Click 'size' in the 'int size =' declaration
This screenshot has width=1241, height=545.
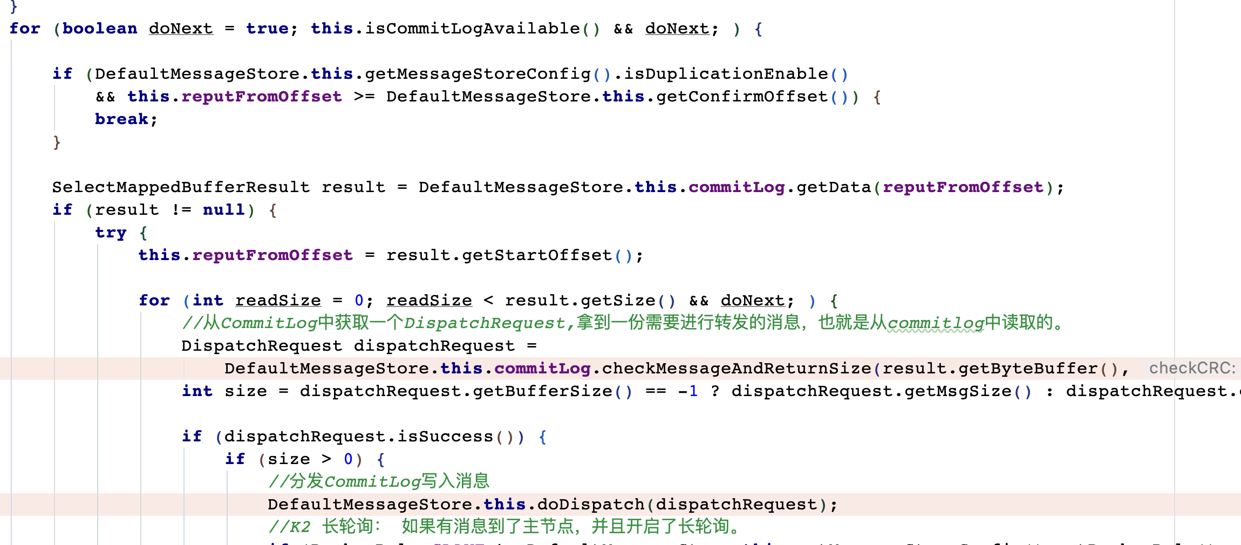pos(246,391)
